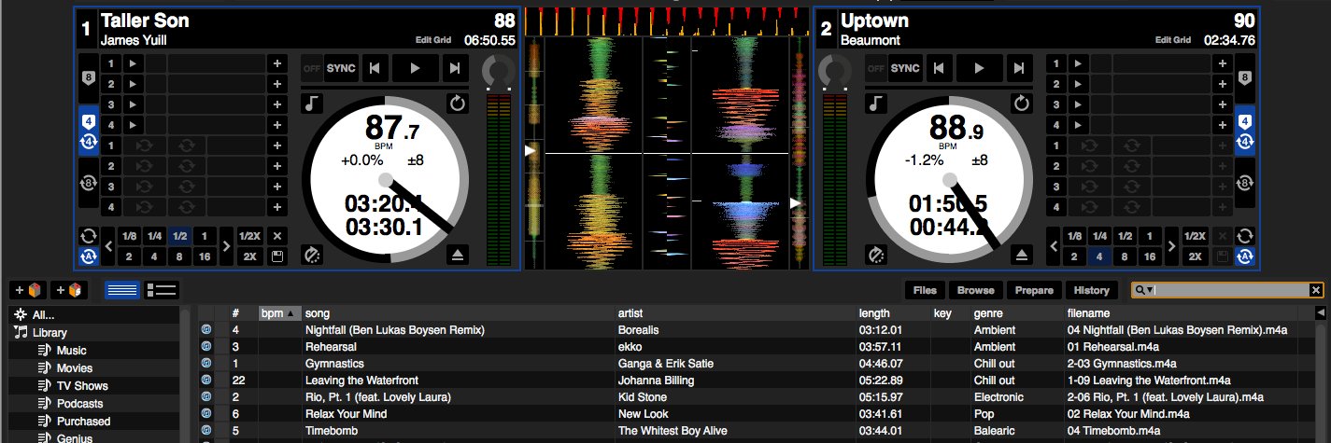Clear loop with X button on deck 1
This screenshot has height=443, width=1331.
pos(276,236)
